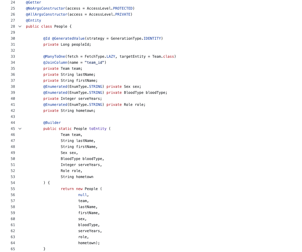Image resolution: width=302 pixels, height=252 pixels.
Task: Click the LAZY fetch type constant
Action: click(x=111, y=57)
